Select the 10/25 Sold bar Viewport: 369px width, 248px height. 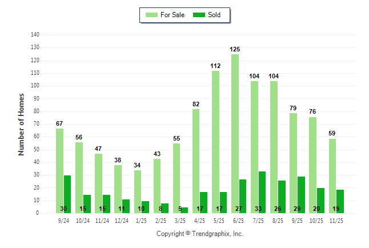click(x=320, y=200)
